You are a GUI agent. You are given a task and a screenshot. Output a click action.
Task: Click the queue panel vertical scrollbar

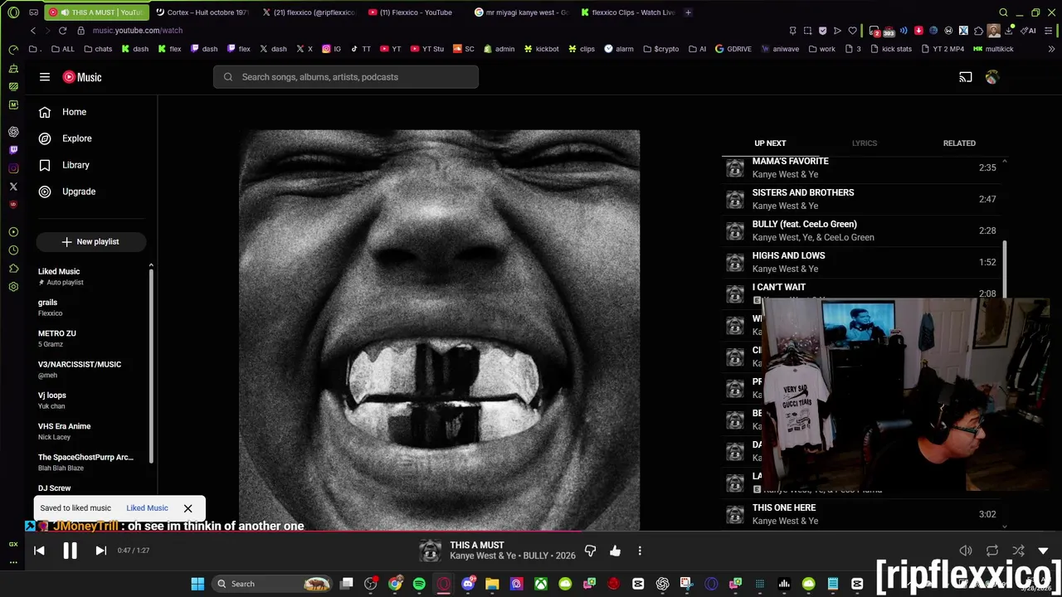[1005, 269]
